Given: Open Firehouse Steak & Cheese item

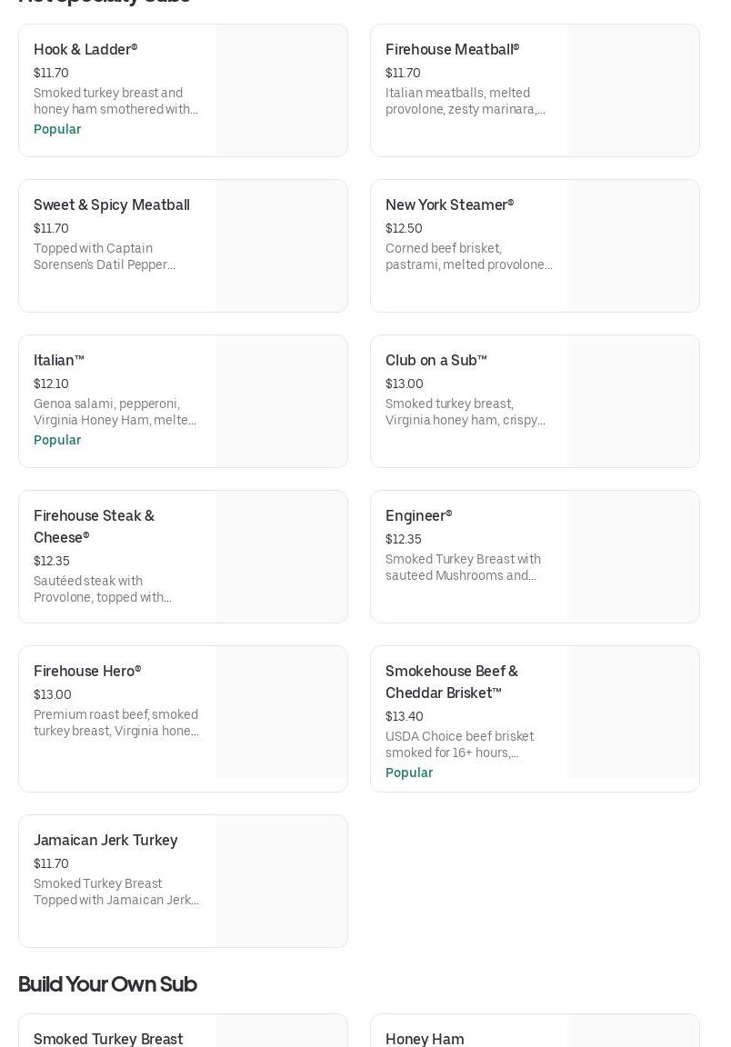Looking at the screenshot, I should pos(94,526).
